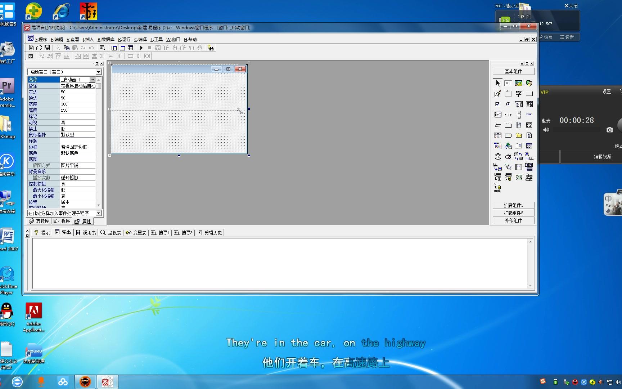622x389 pixels.
Task: Select the drawing board component
Action: point(497,94)
